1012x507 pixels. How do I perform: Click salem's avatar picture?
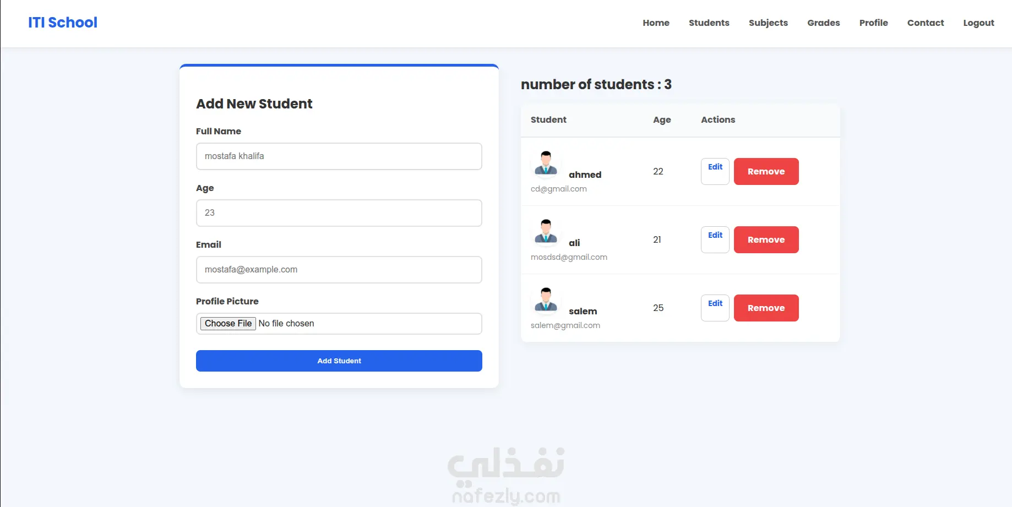click(546, 300)
